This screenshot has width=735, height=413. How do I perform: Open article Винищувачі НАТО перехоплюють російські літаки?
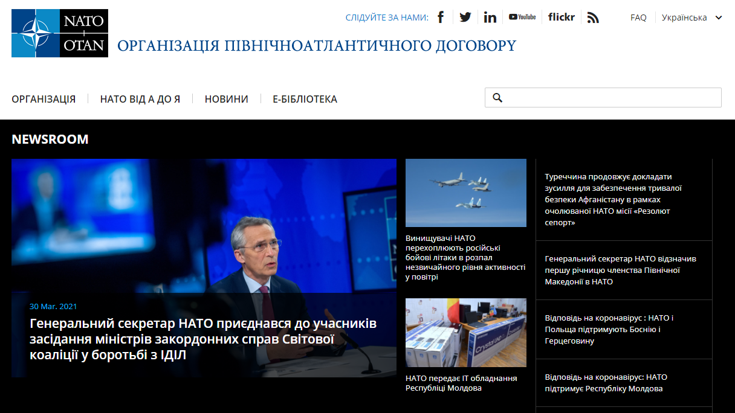465,257
